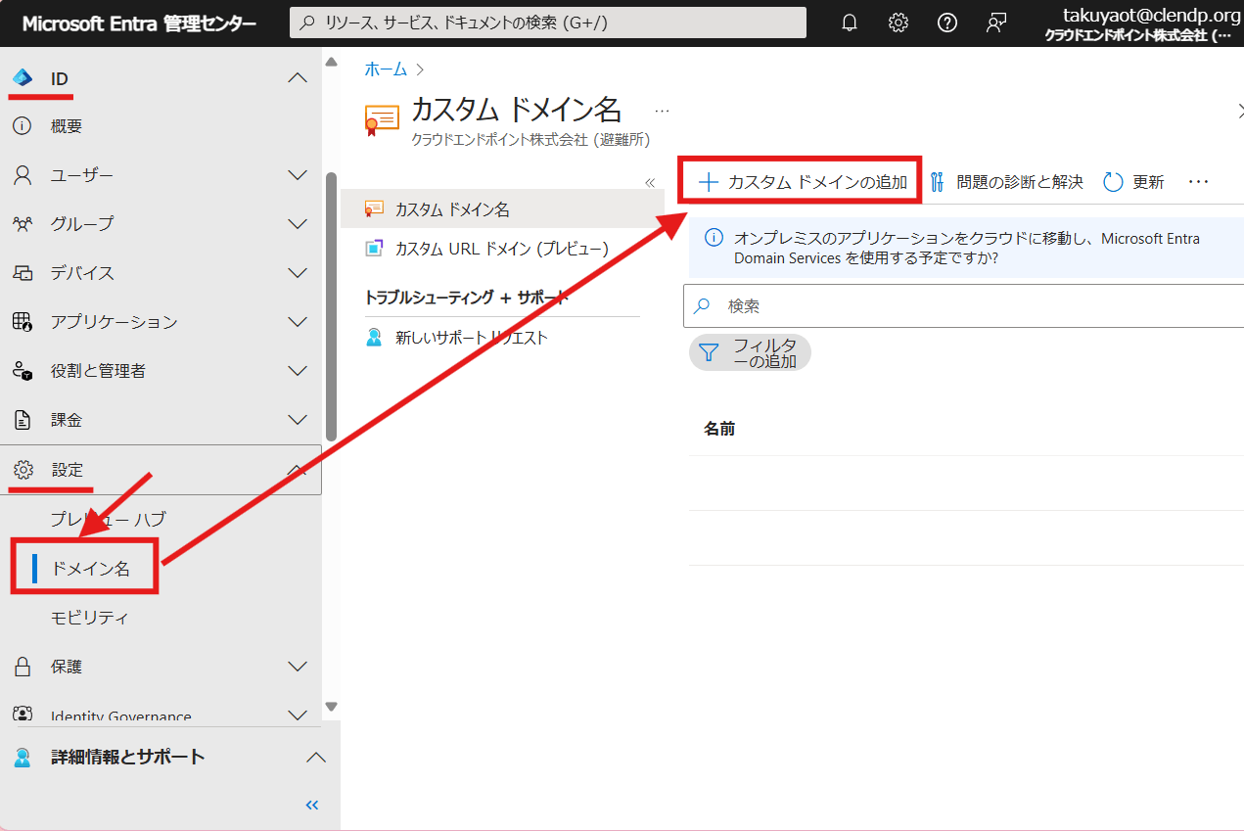Open the feedback icon in header

click(x=996, y=23)
